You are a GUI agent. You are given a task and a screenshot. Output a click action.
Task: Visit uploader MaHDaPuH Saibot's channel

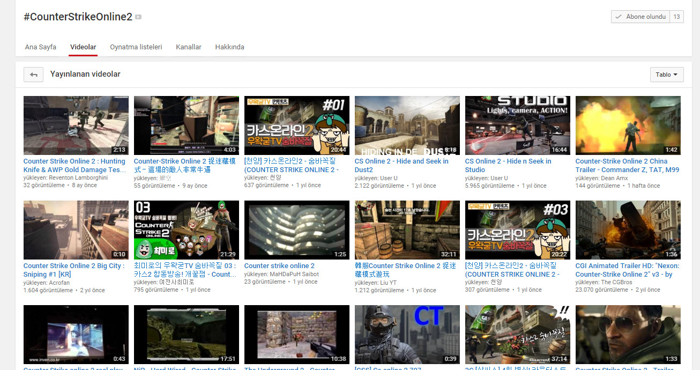[x=294, y=274]
